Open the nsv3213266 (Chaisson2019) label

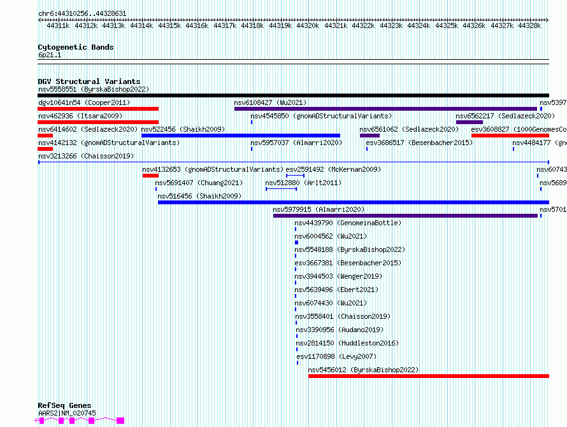tap(86, 156)
